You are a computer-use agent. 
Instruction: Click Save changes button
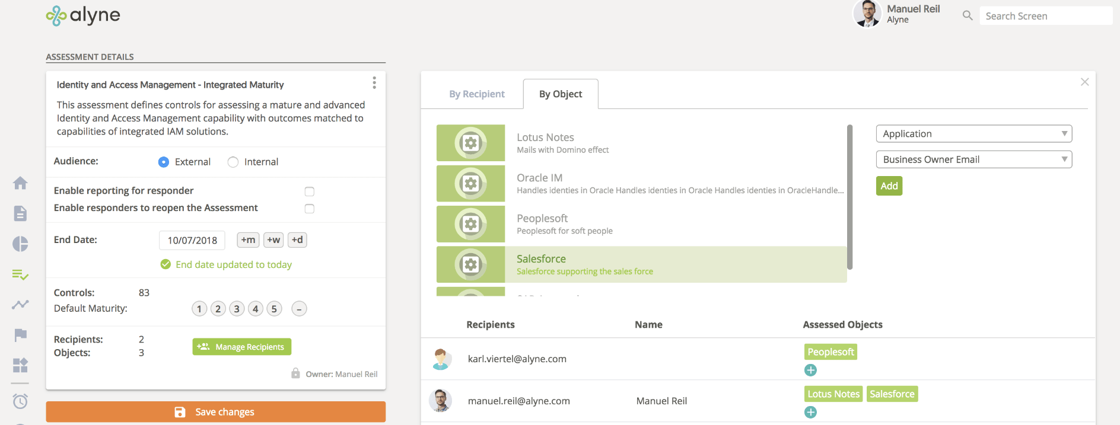tap(216, 412)
